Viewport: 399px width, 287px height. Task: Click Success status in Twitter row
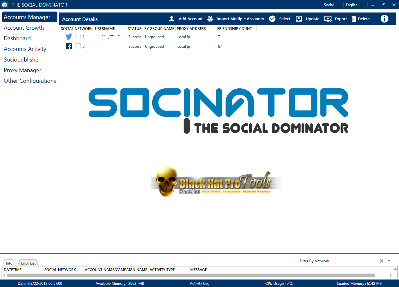[135, 37]
